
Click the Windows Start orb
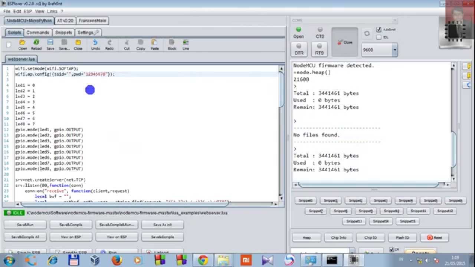click(9, 260)
